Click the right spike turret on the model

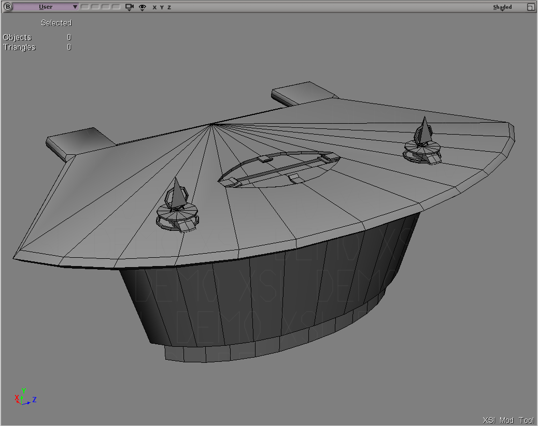pyautogui.click(x=423, y=141)
